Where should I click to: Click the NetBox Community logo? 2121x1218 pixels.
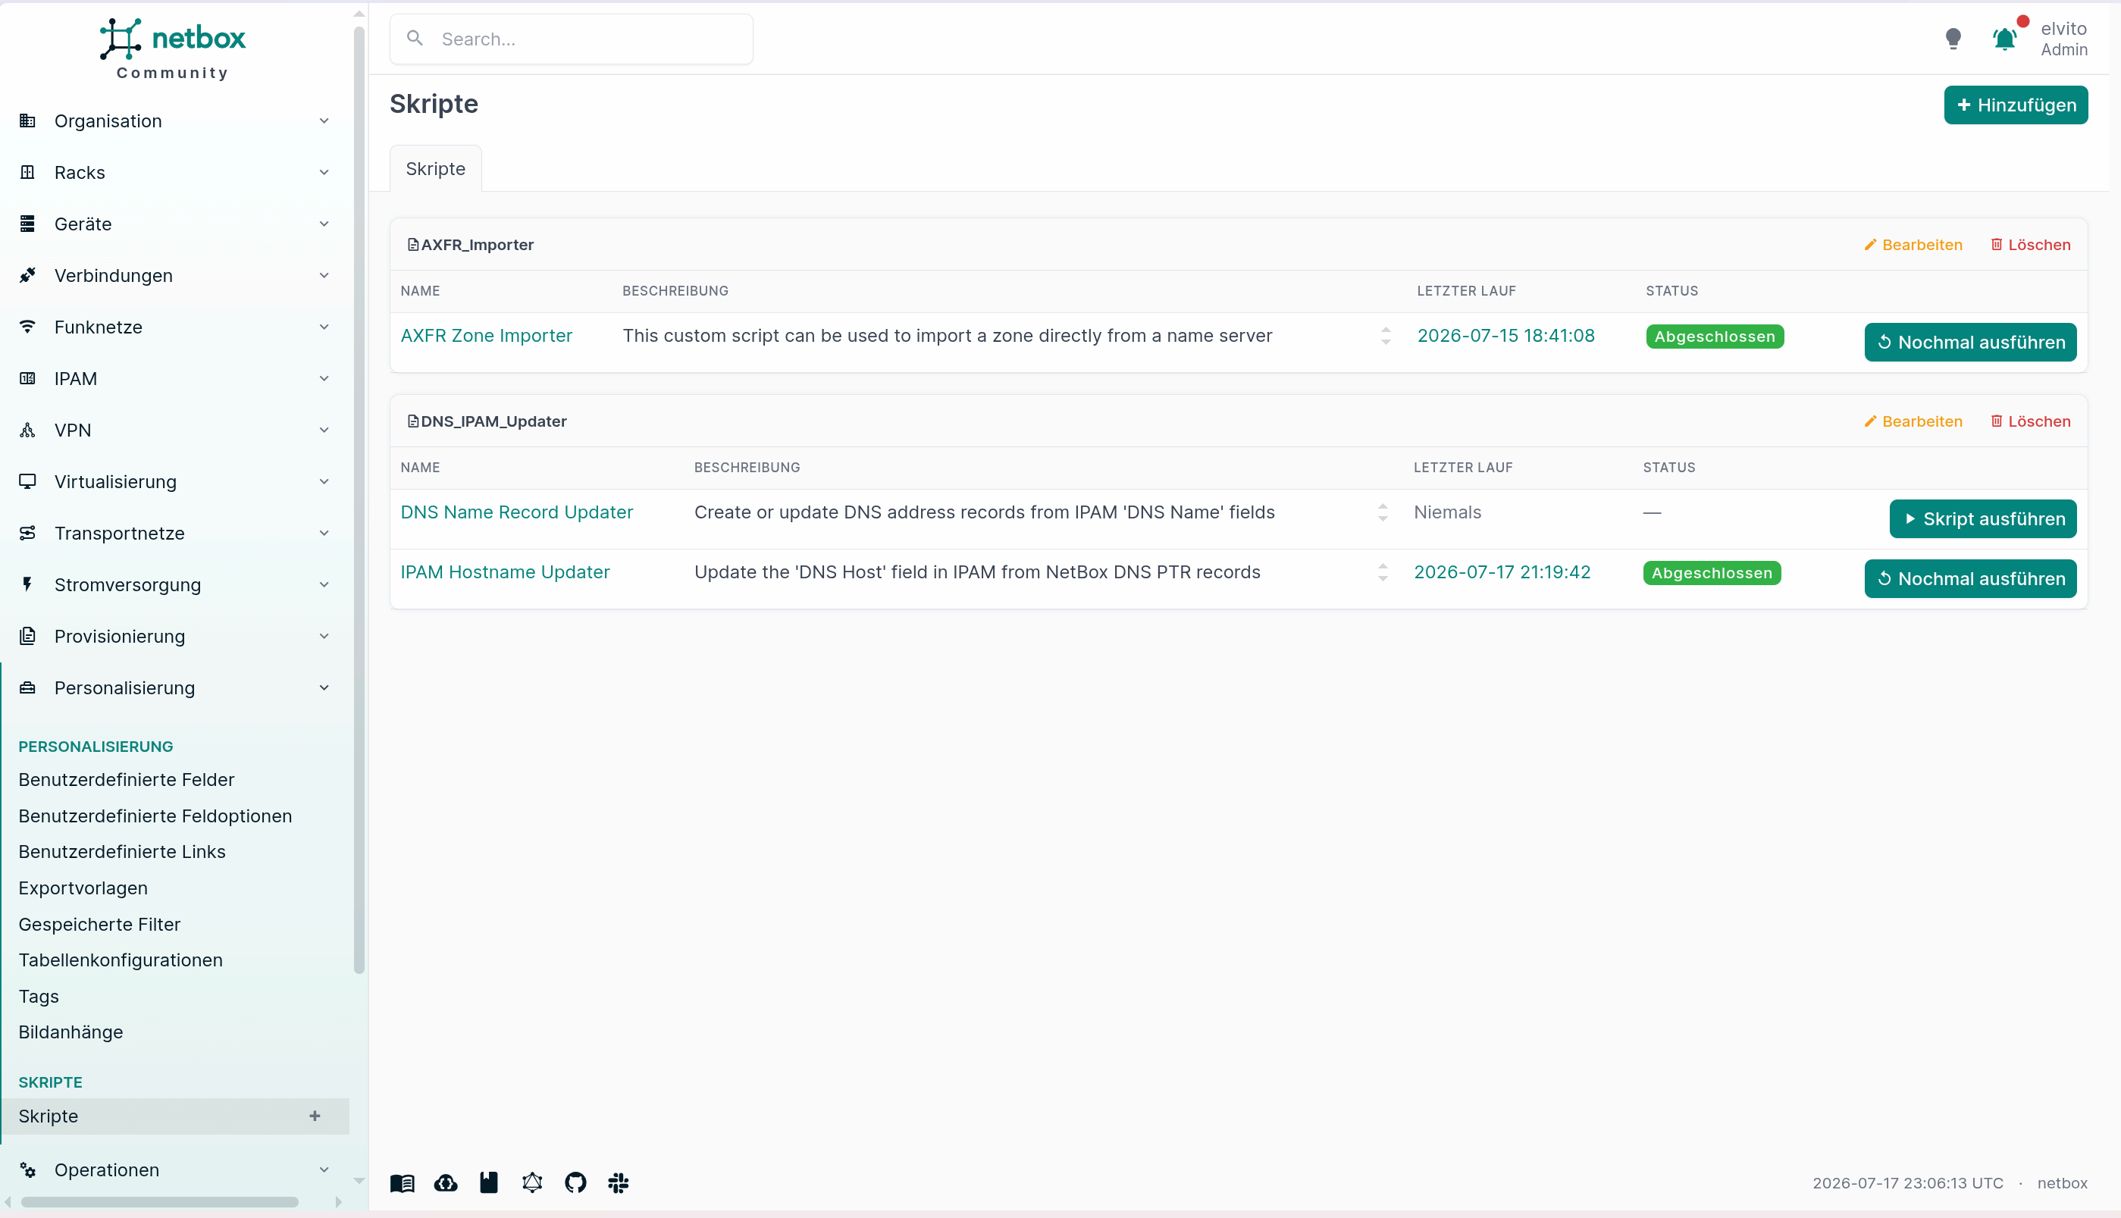(x=173, y=49)
